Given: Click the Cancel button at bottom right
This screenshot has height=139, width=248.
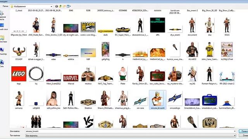Looking at the screenshot, I should pyautogui.click(x=243, y=136).
